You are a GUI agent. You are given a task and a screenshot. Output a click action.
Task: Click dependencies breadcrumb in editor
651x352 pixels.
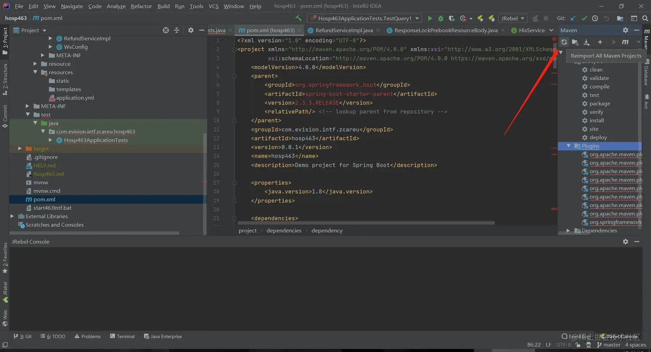point(284,231)
